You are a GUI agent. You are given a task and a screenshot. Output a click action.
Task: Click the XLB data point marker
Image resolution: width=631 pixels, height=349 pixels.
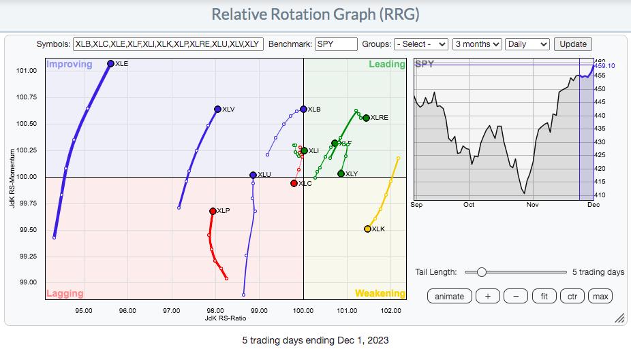click(x=303, y=109)
